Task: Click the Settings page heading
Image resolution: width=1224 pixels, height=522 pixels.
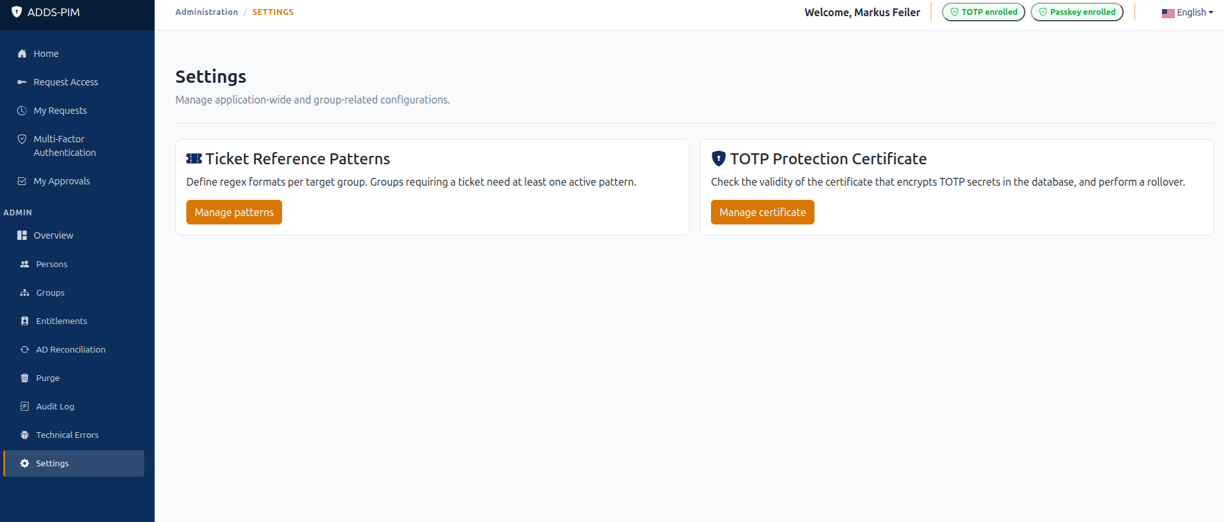Action: click(211, 76)
